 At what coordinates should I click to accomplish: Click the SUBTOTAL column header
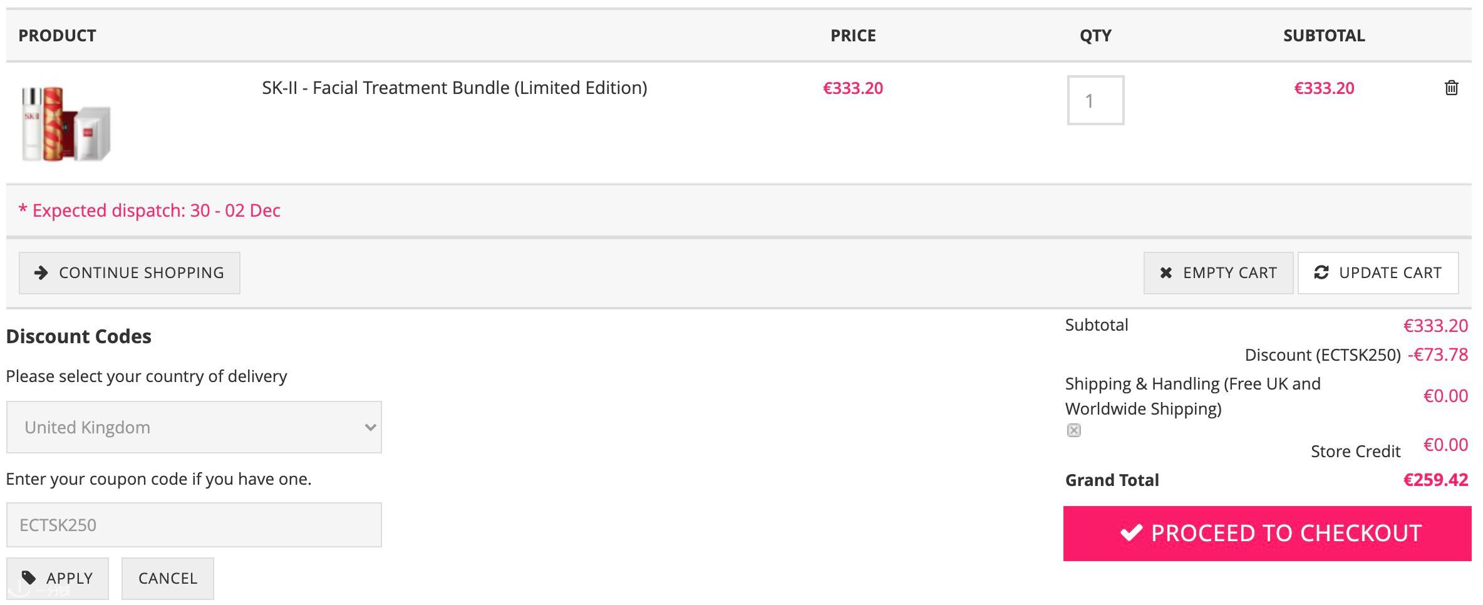[x=1324, y=36]
